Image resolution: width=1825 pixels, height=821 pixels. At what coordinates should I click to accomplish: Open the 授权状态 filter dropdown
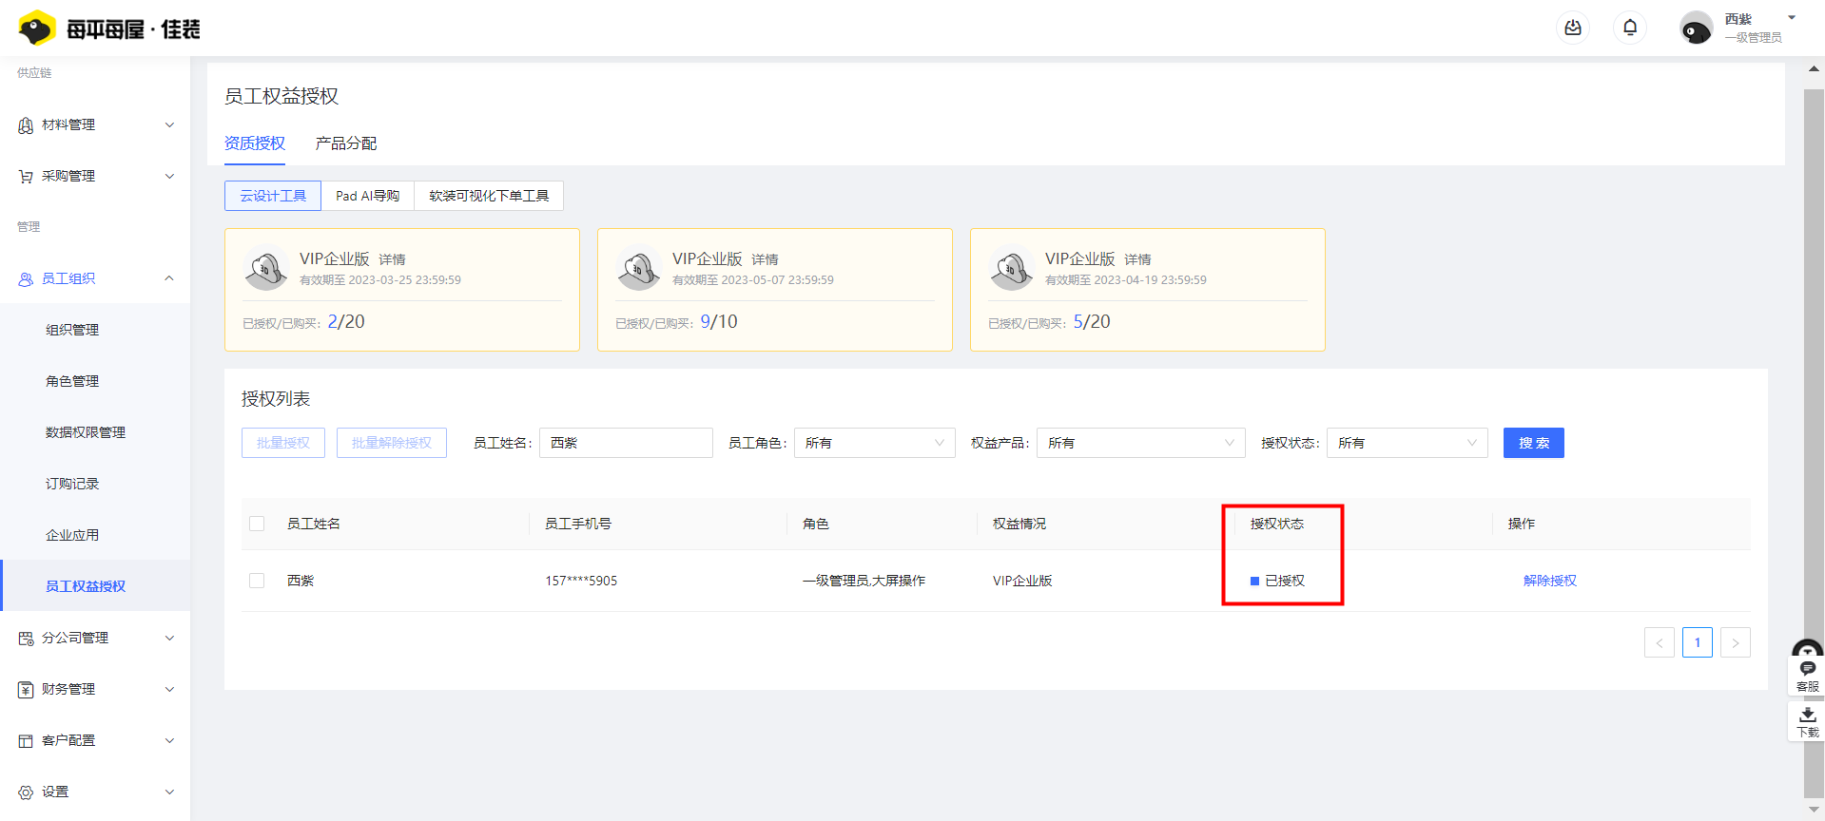pos(1407,443)
